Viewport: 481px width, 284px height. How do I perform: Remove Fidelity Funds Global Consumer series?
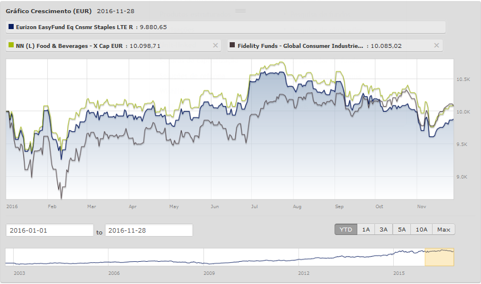pos(437,46)
